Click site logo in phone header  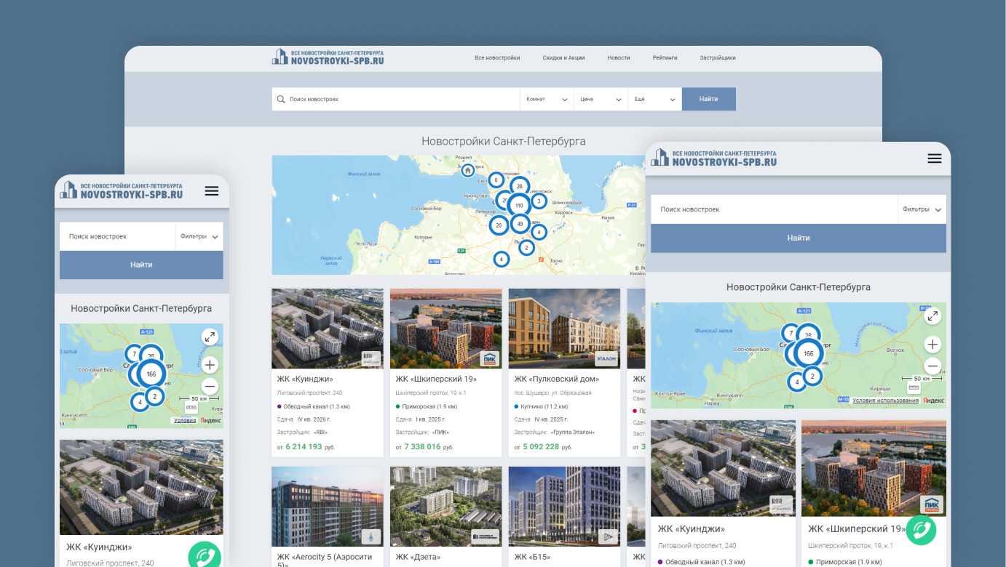pyautogui.click(x=121, y=190)
